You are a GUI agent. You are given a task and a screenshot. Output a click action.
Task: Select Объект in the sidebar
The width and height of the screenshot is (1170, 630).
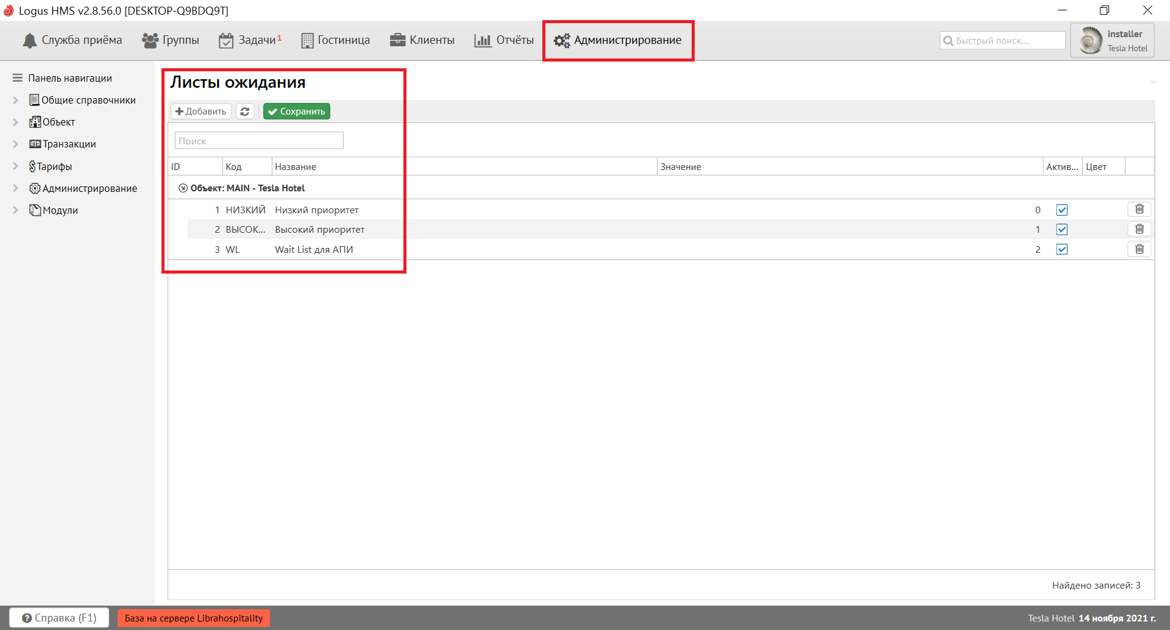[52, 122]
